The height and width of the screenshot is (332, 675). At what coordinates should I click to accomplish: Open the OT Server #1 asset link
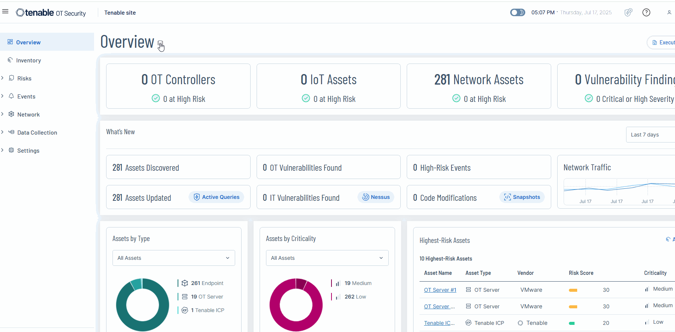coord(440,290)
